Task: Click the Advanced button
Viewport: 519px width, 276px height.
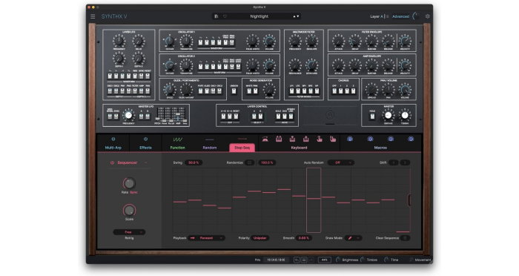Action: [x=401, y=16]
